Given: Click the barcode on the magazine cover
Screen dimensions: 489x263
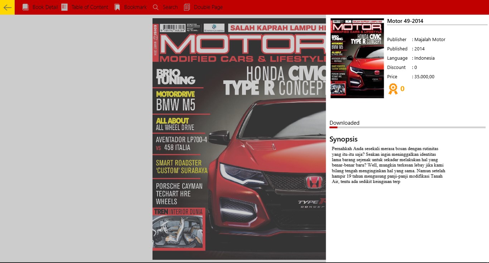Looking at the screenshot, I should click(173, 29).
